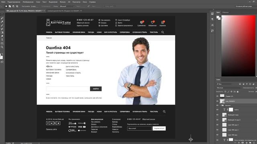
Task: Open the layer filter type dropdown
Action: [225, 84]
